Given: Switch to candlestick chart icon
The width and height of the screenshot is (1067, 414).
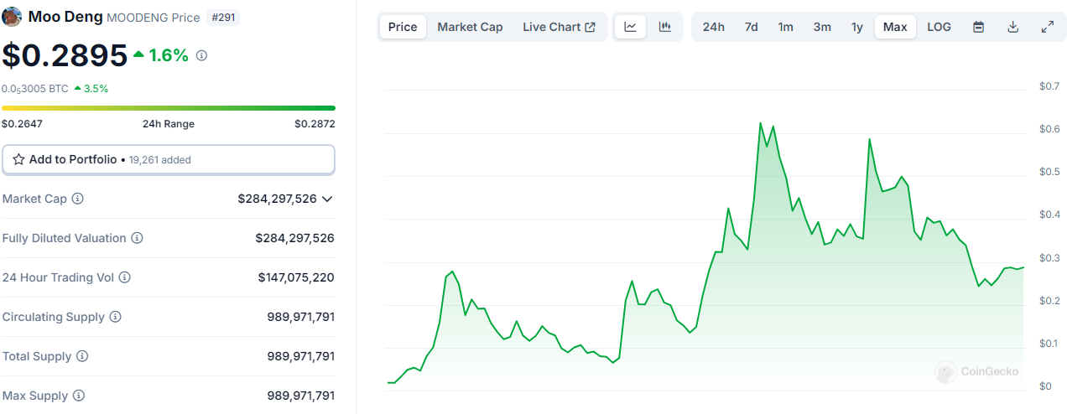Looking at the screenshot, I should coord(665,27).
